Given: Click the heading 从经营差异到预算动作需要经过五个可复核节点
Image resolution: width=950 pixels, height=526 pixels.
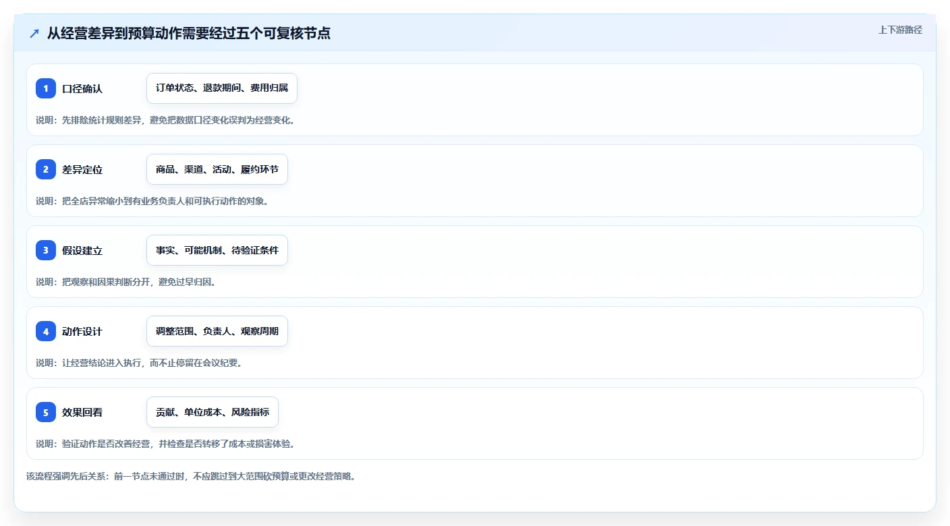Looking at the screenshot, I should coord(189,33).
